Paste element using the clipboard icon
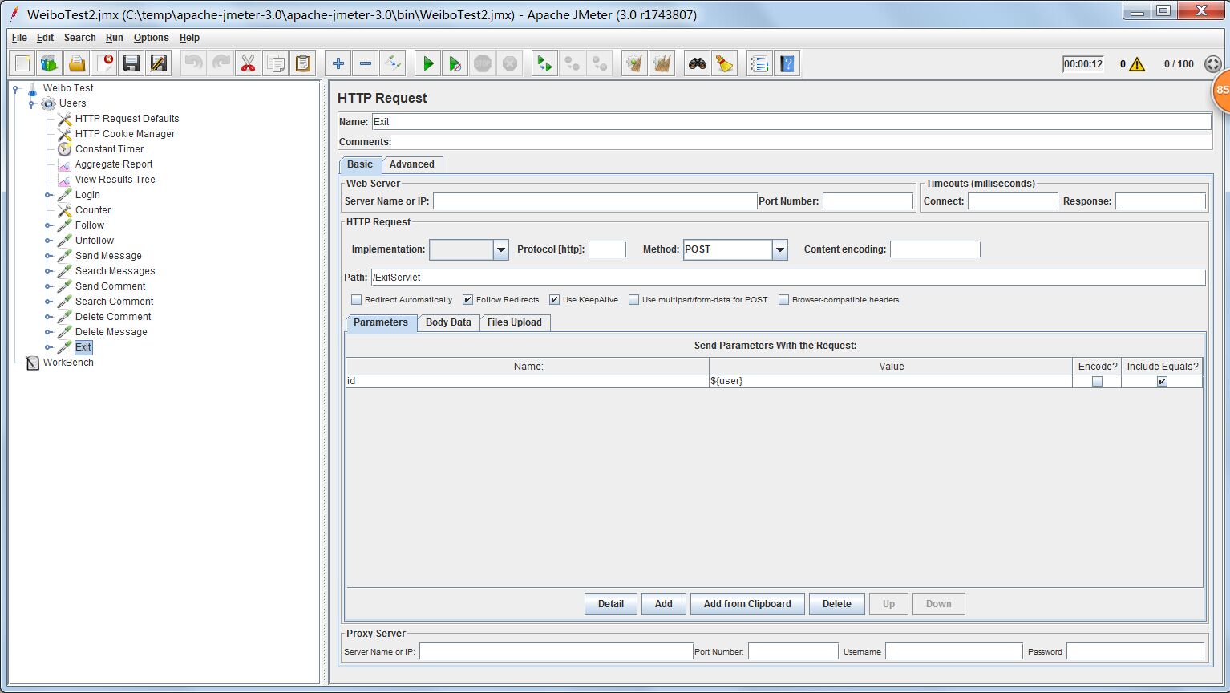Viewport: 1230px width, 693px height. [x=303, y=63]
